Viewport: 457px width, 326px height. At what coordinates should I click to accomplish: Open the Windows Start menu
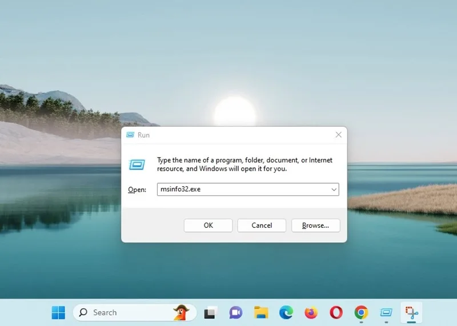(58, 312)
